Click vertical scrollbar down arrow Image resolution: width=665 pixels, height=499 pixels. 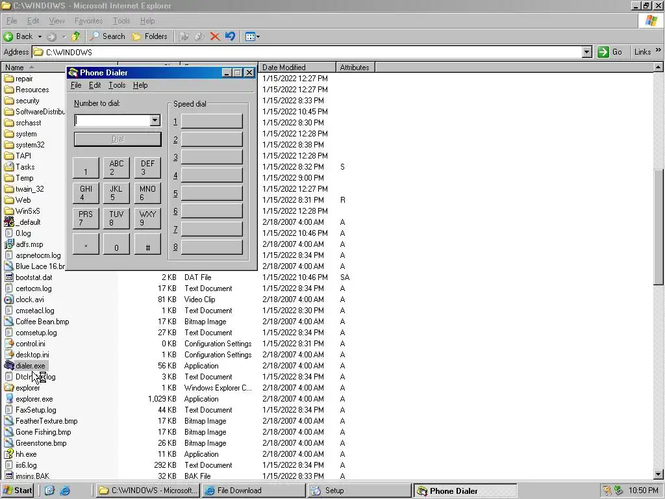659,475
